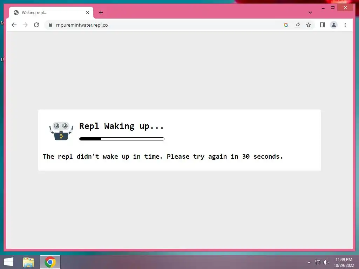View site information via the lock icon
The width and height of the screenshot is (359, 269).
(50, 25)
